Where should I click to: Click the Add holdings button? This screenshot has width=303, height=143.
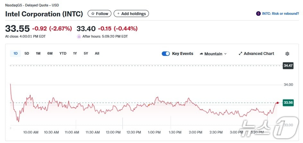(x=131, y=13)
